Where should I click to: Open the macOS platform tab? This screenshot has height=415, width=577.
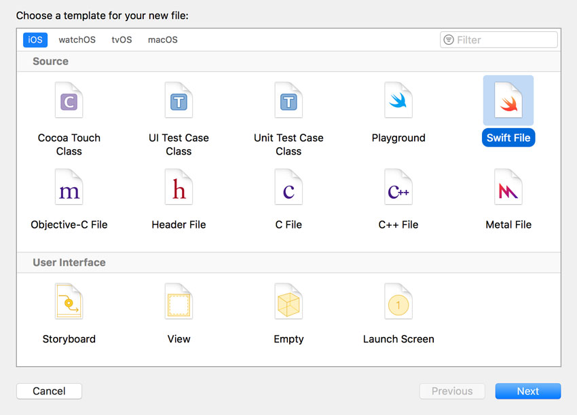tap(163, 40)
